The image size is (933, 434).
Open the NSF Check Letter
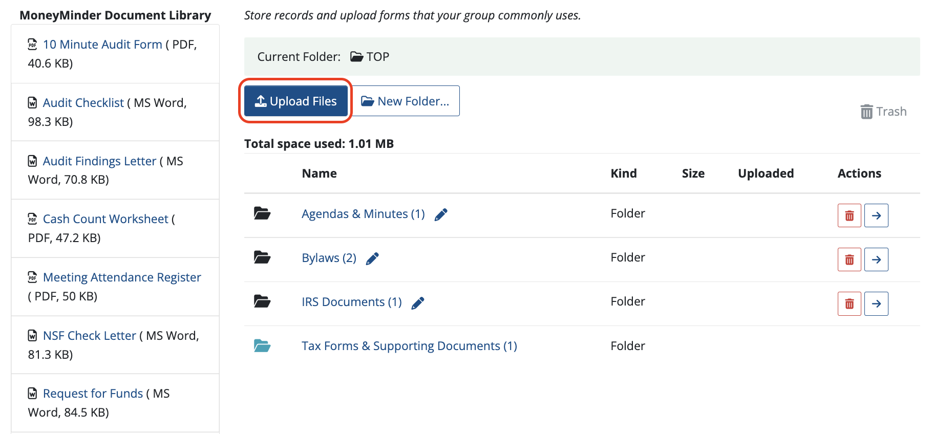(90, 336)
